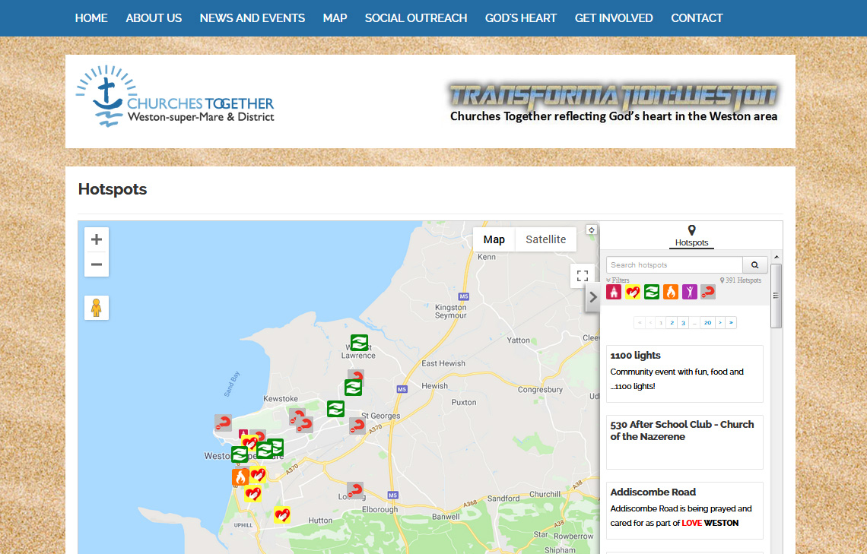Viewport: 867px width, 554px height.
Task: Open the Addiscombe Road hotspot
Action: pos(653,492)
